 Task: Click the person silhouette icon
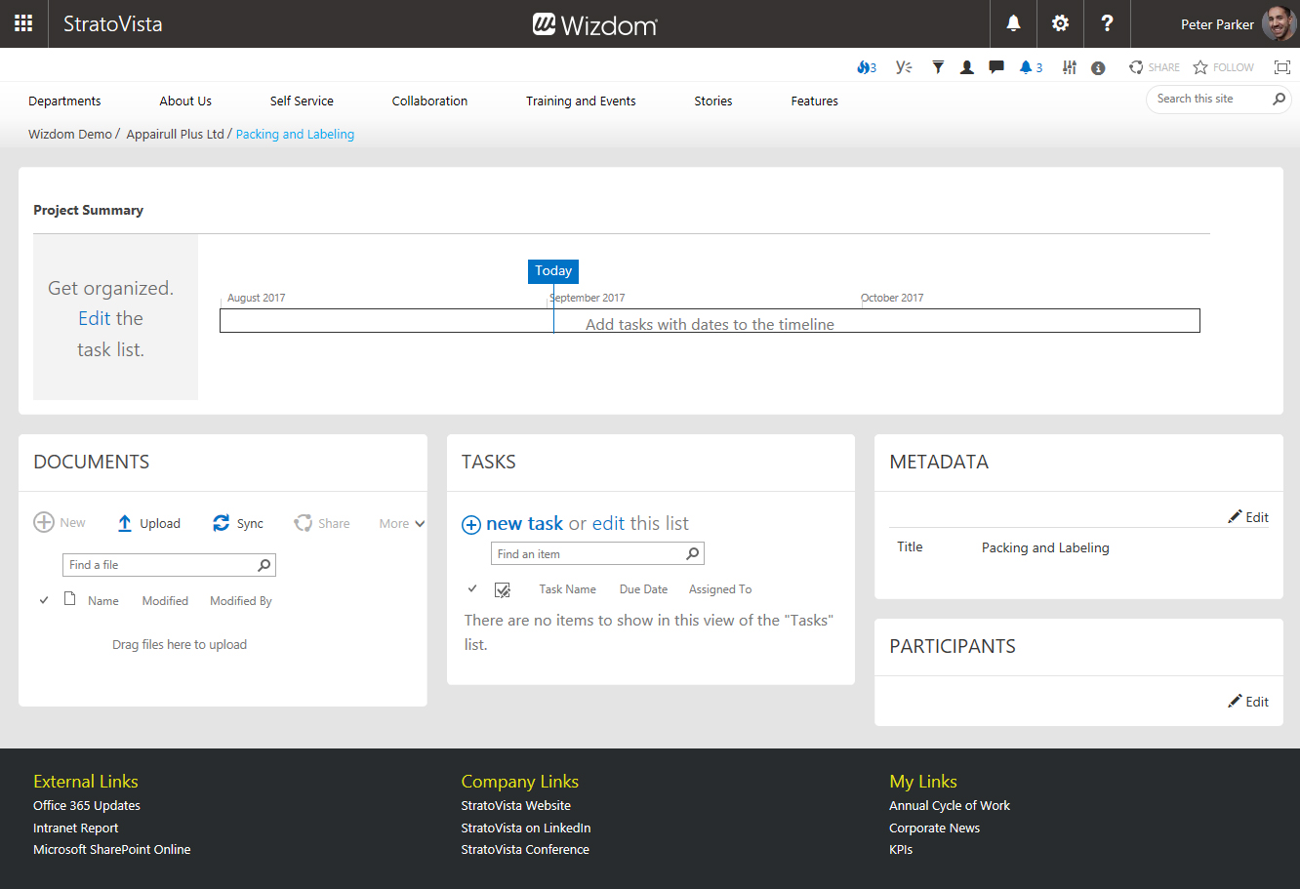point(967,67)
